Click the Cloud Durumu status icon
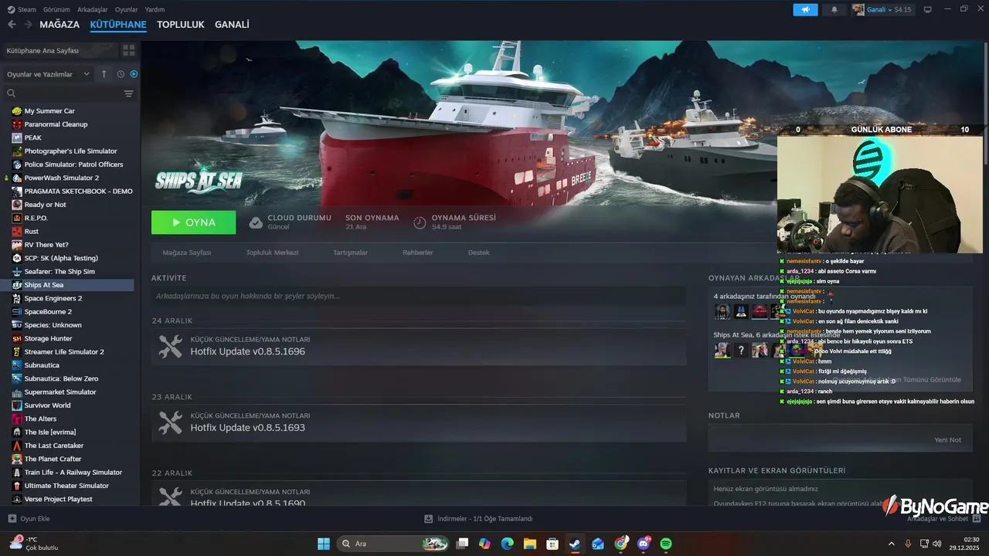The image size is (989, 556). click(x=256, y=222)
